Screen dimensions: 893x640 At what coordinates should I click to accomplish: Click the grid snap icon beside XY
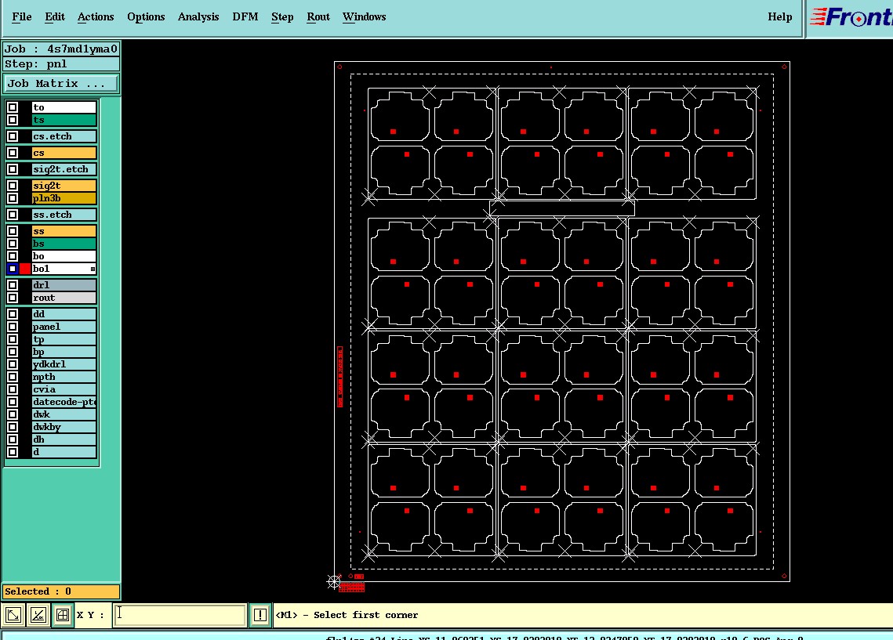(63, 615)
